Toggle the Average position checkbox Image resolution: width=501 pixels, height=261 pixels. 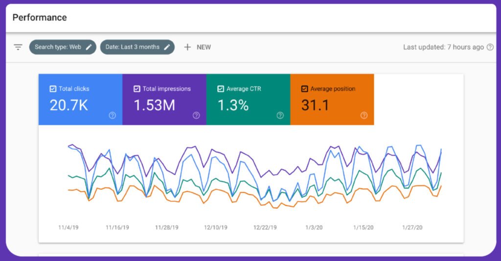coord(305,89)
